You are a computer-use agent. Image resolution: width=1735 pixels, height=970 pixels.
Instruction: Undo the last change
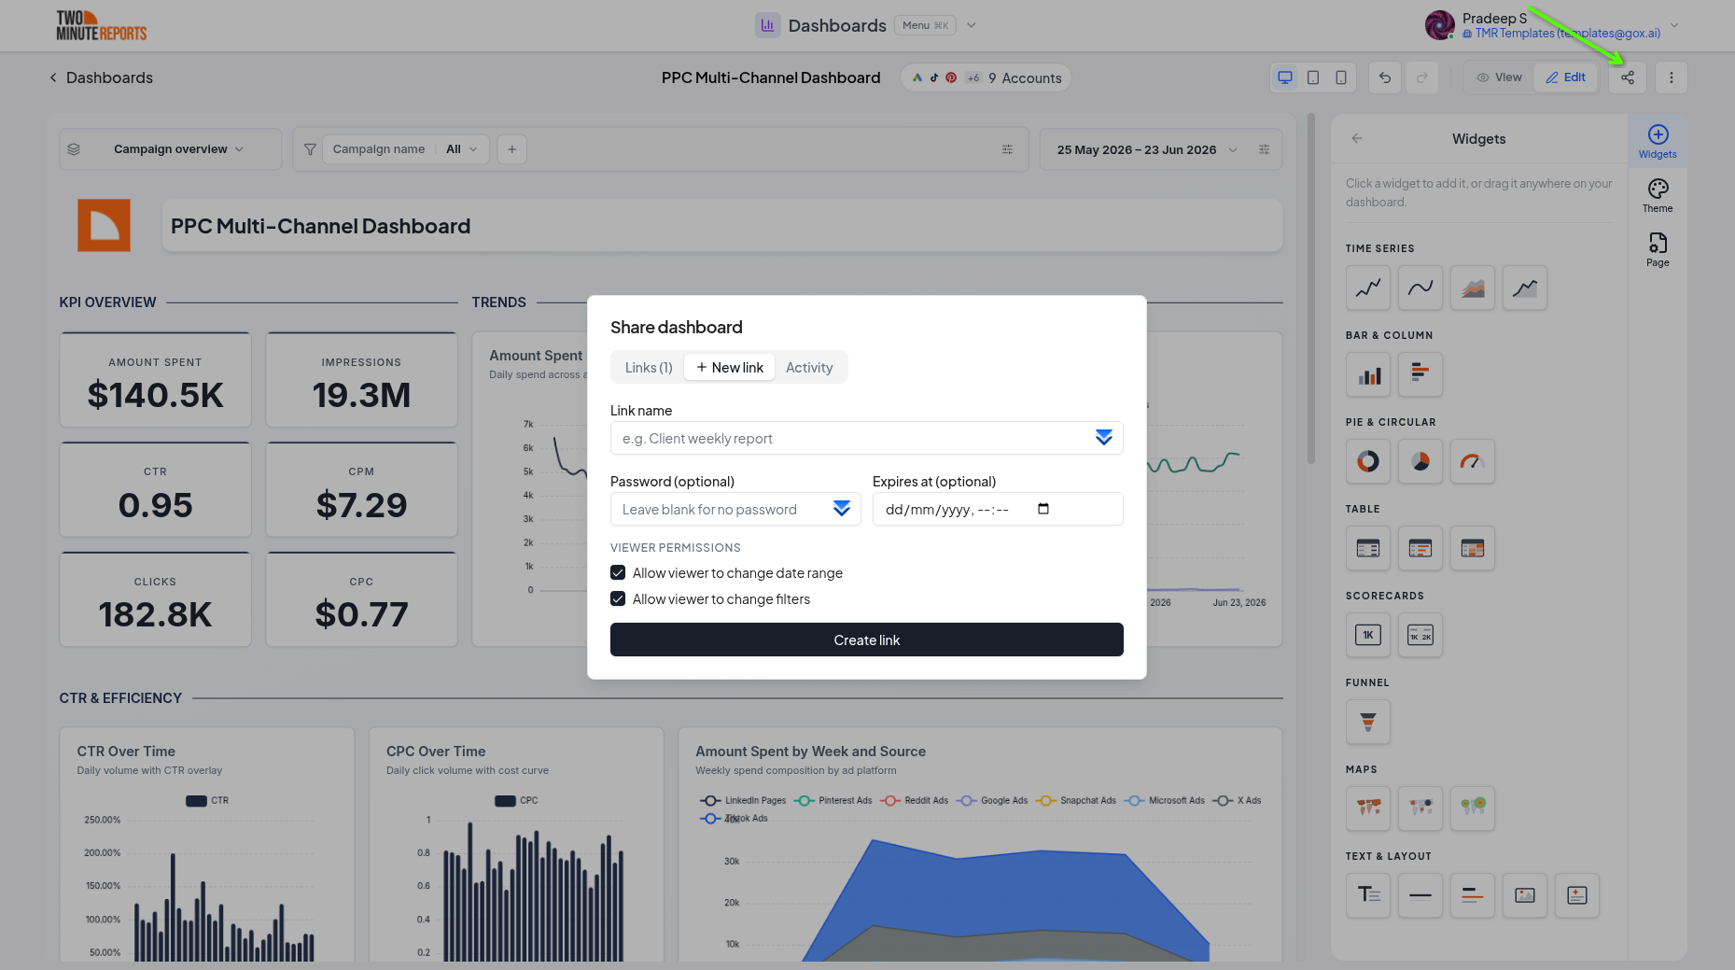1385,77
